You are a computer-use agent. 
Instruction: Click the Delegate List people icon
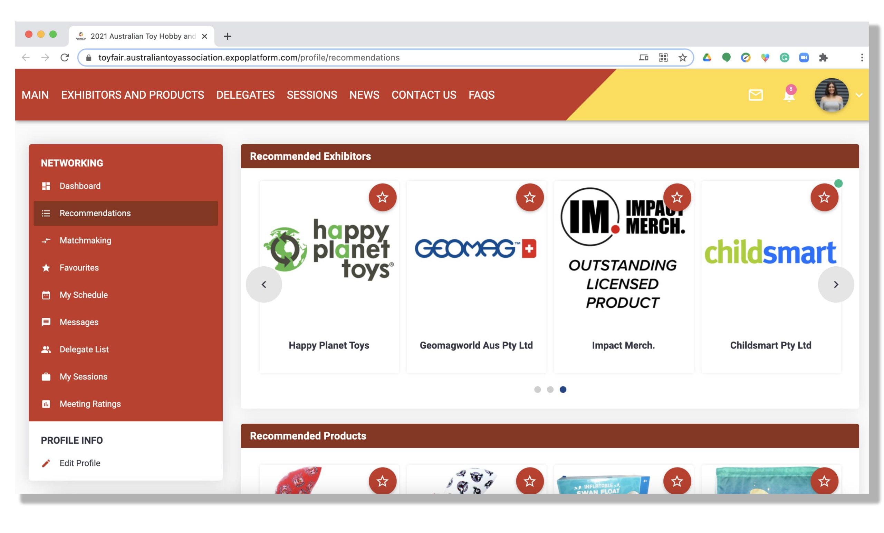tap(46, 349)
